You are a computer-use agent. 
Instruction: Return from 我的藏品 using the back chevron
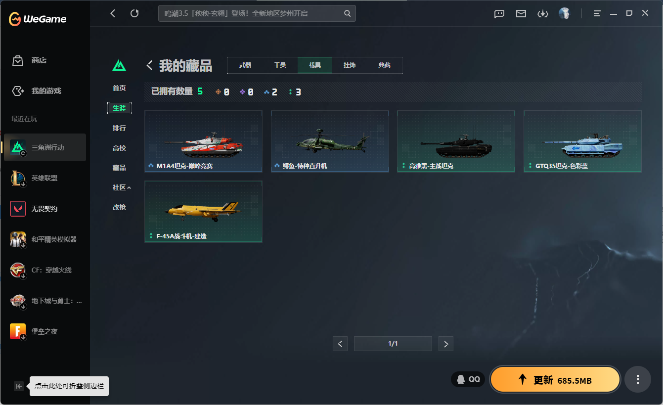pos(149,65)
